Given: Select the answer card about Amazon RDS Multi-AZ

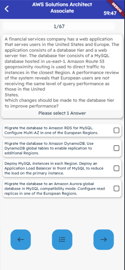Looking at the screenshot, I should click(x=62, y=131).
